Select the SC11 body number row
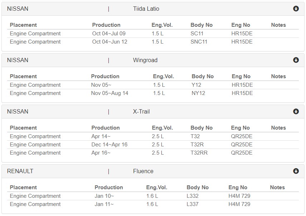The width and height of the screenshot is (306, 216). pos(153,34)
